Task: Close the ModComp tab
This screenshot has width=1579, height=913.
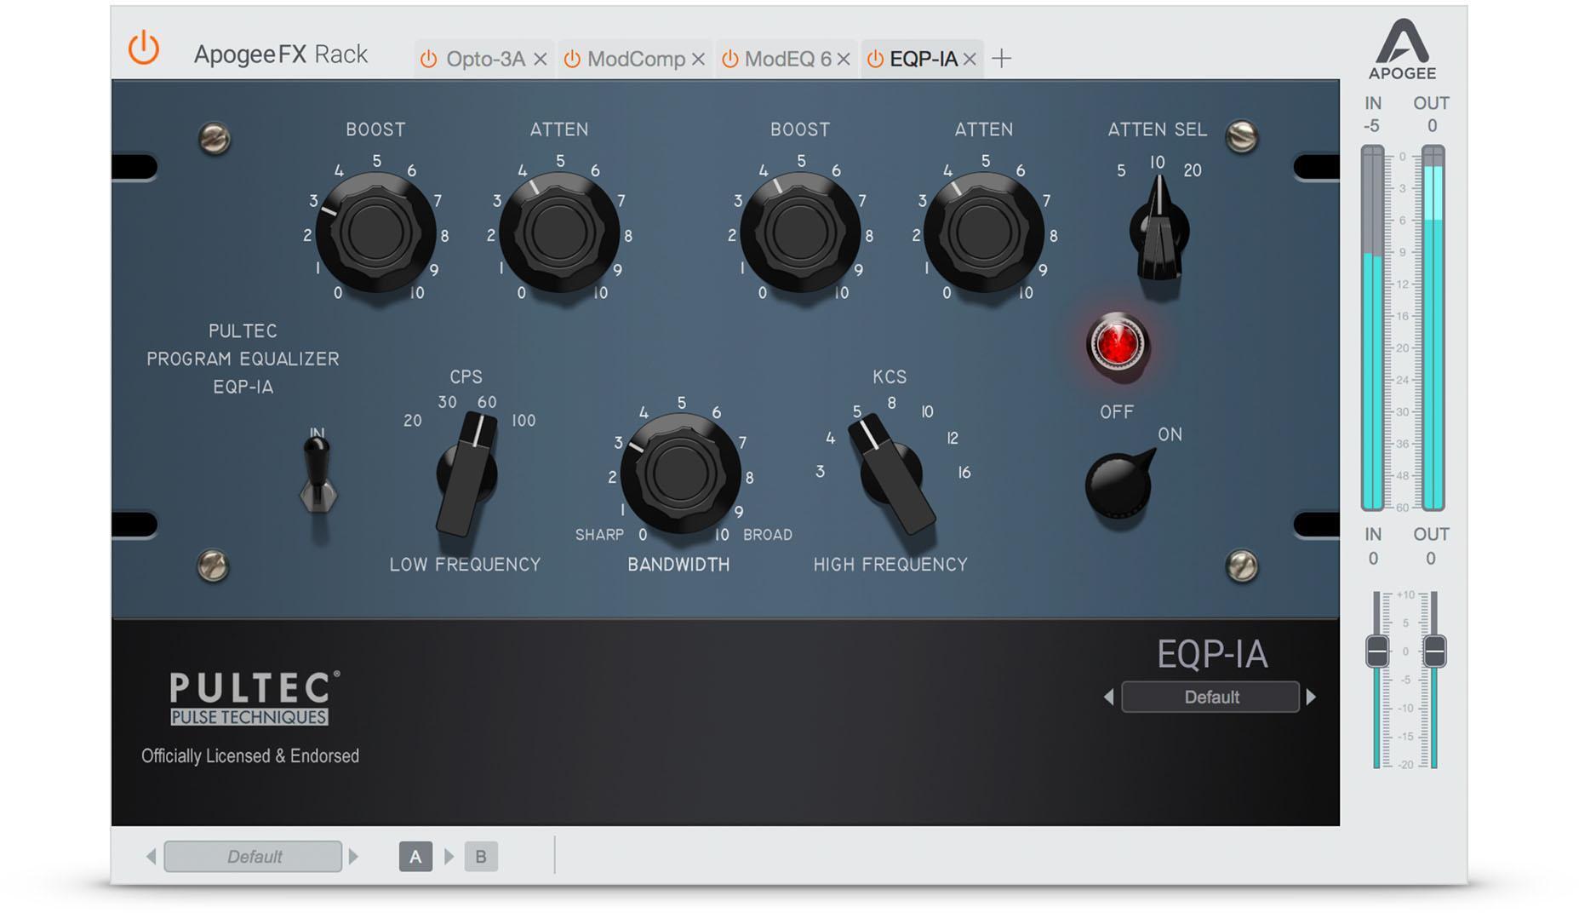Action: (700, 59)
